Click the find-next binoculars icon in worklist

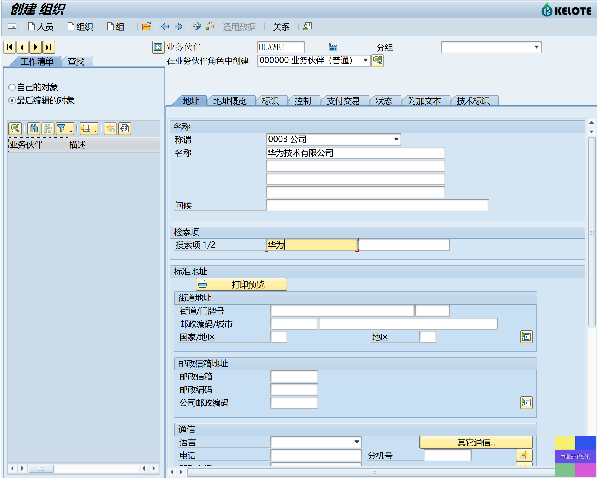click(48, 129)
